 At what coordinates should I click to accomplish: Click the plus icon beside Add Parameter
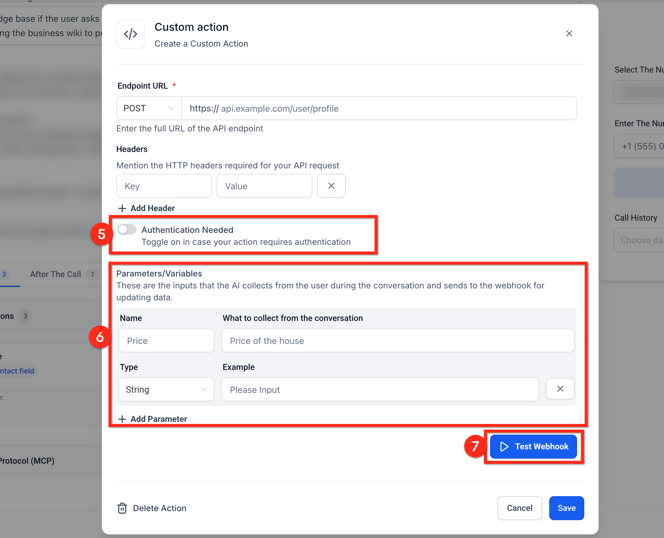[122, 419]
